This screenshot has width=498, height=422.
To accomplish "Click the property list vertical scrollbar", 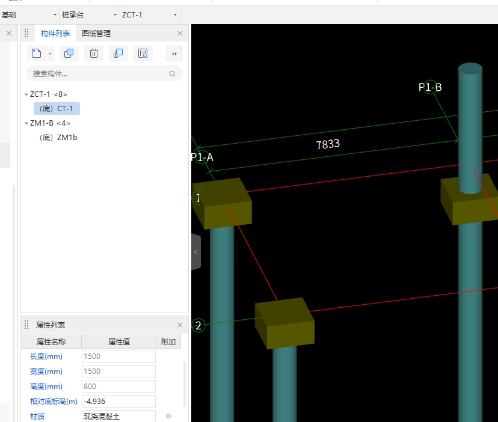I will pyautogui.click(x=185, y=384).
